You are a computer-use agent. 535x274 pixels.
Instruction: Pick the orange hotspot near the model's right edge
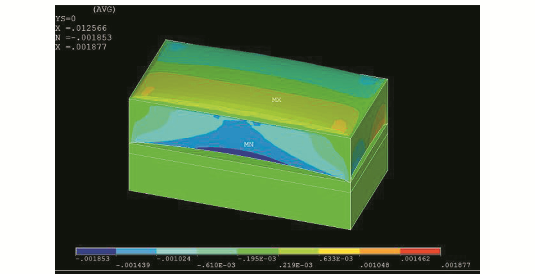pyautogui.click(x=339, y=125)
